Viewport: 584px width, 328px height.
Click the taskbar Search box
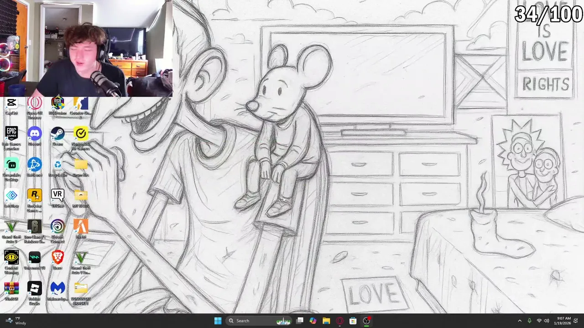[x=259, y=321]
